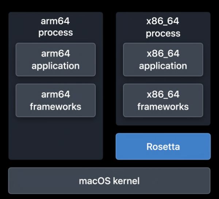Click the word "frameworks" in the x86_64 box

point(163,107)
